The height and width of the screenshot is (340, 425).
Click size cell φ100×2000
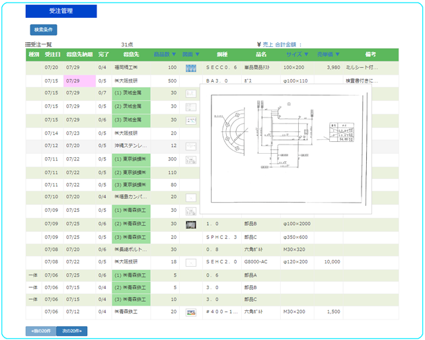tap(297, 224)
